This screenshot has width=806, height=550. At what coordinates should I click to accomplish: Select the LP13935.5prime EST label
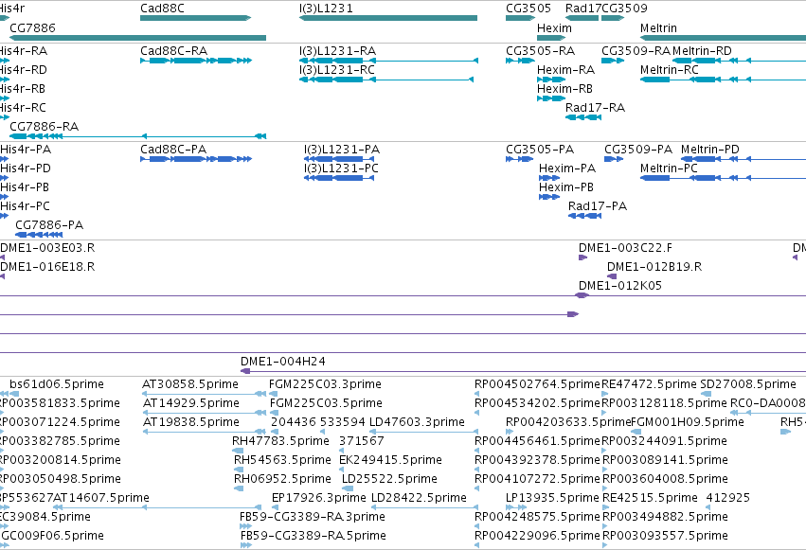[552, 498]
